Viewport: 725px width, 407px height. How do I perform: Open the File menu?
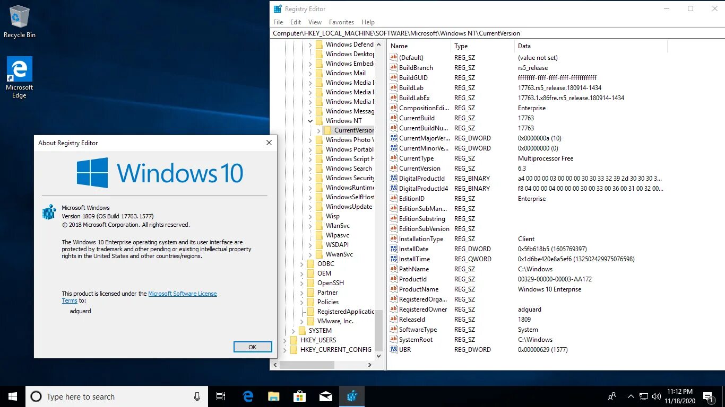tap(278, 22)
